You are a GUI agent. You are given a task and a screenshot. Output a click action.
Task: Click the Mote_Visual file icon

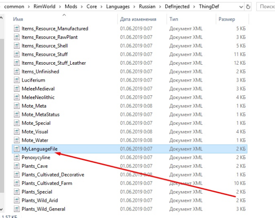17,131
